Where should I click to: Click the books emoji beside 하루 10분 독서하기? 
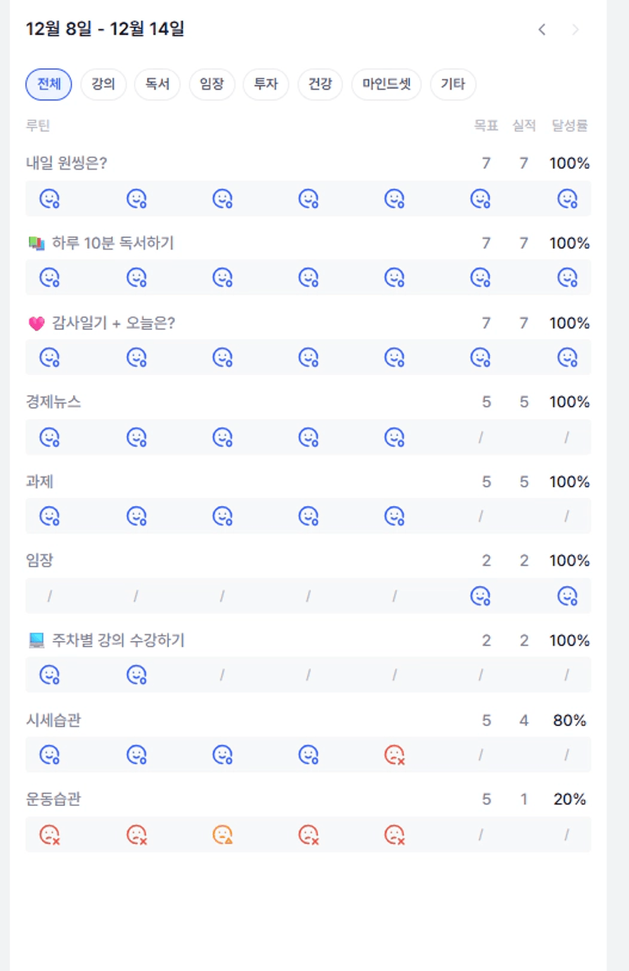[37, 243]
